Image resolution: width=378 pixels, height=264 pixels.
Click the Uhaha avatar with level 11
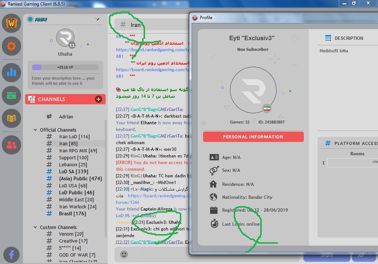click(65, 38)
